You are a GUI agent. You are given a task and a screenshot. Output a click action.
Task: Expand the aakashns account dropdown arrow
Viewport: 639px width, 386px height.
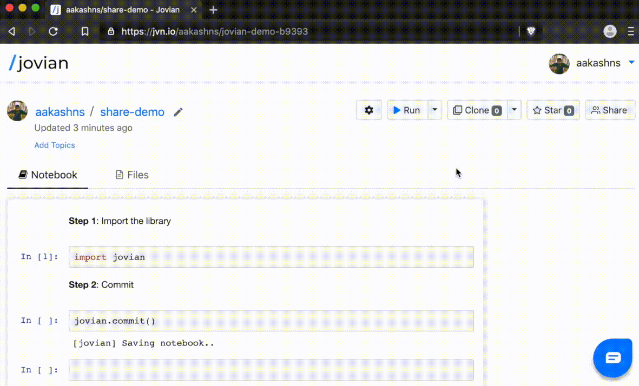point(631,62)
